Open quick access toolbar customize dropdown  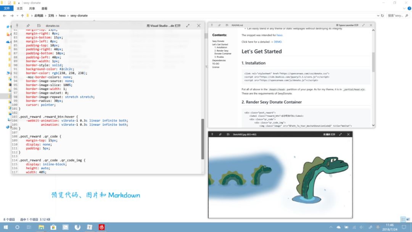tap(19, 3)
